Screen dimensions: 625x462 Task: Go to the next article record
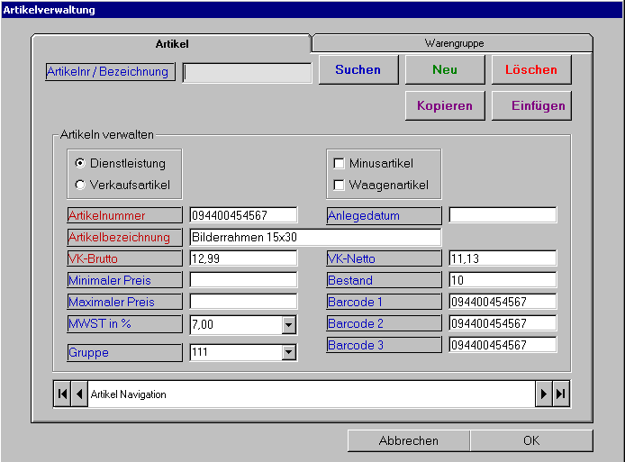pos(544,394)
